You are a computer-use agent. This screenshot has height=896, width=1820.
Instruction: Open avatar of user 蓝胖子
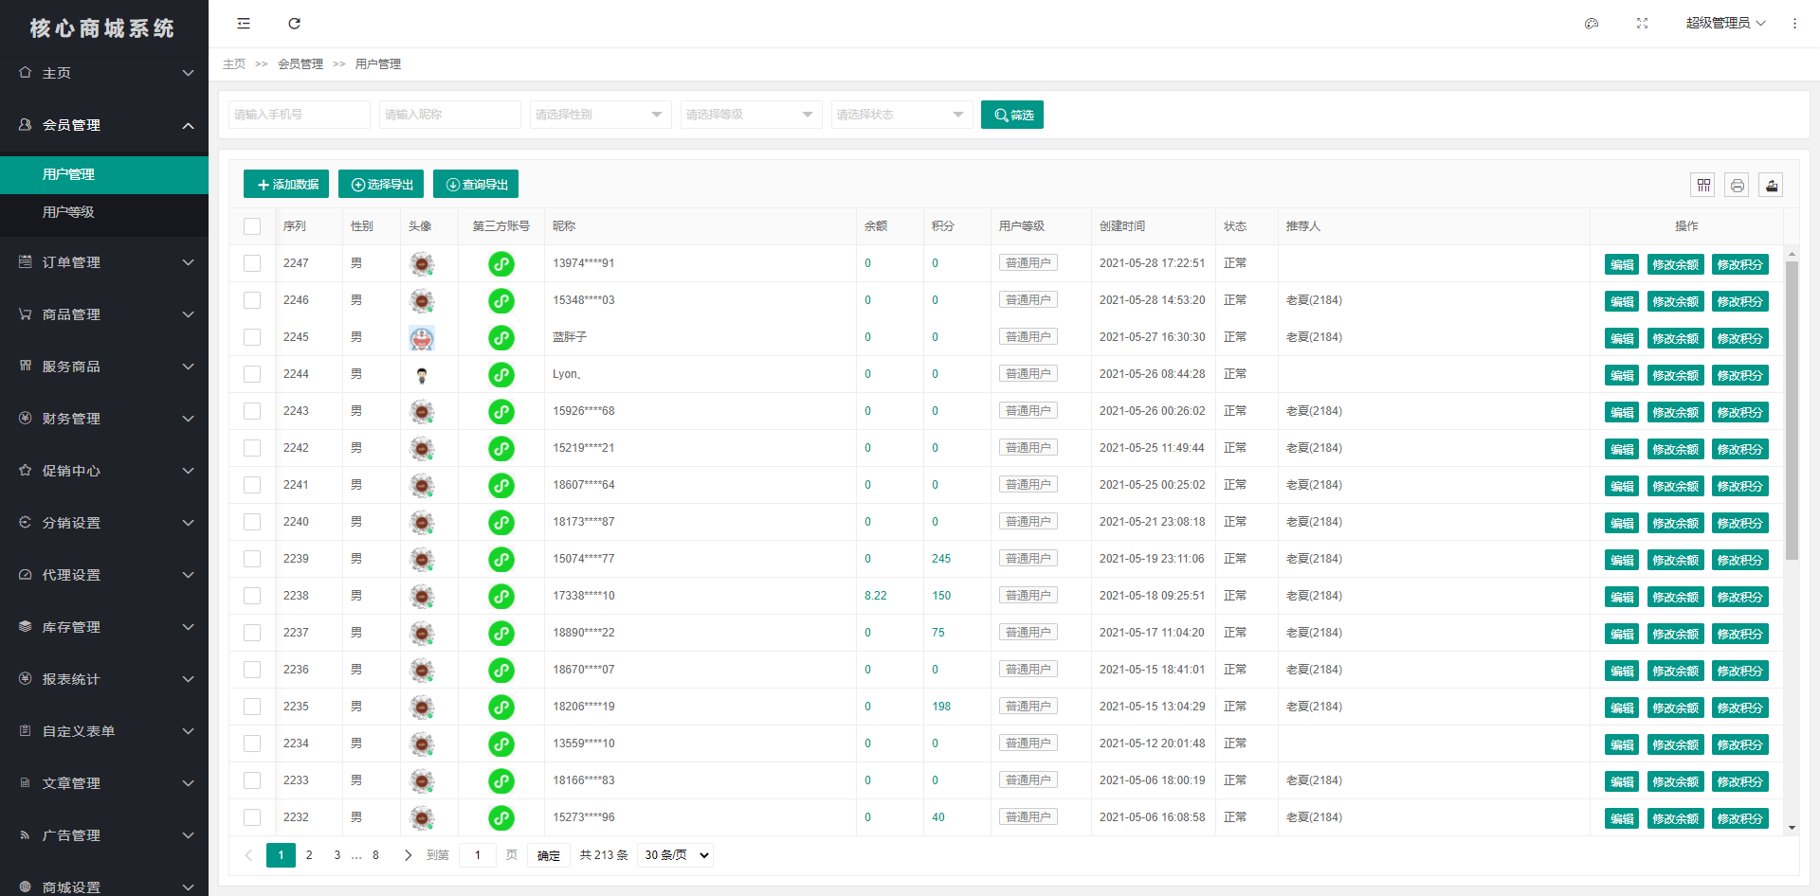tap(422, 337)
